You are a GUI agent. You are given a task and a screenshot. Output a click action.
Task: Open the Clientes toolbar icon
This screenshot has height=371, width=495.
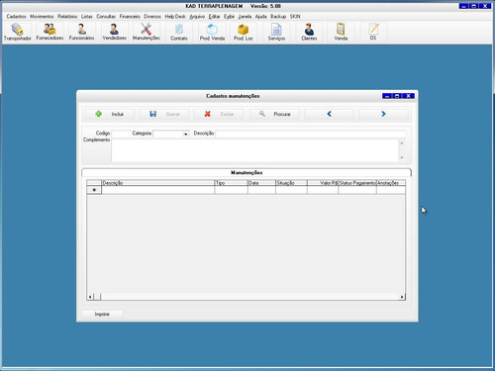click(309, 32)
